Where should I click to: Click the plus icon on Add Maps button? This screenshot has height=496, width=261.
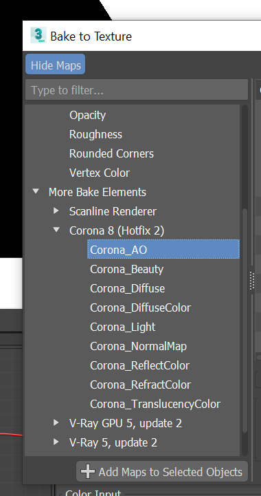click(87, 472)
